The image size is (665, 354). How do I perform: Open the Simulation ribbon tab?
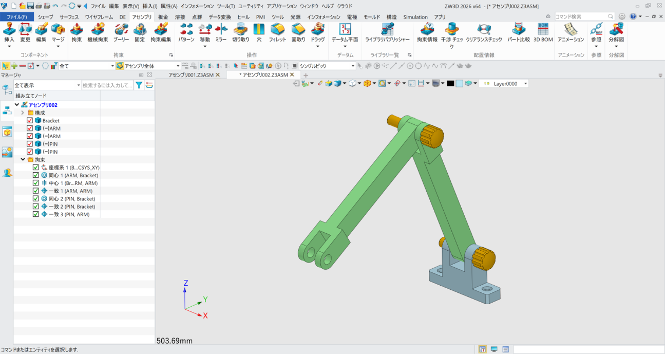coord(415,17)
